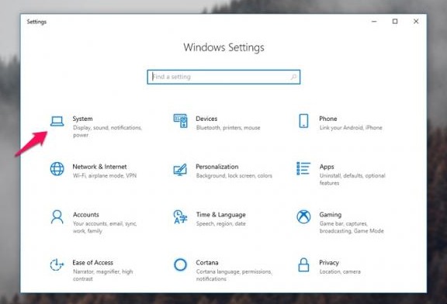Image resolution: width=447 pixels, height=304 pixels.
Task: Minimize the Settings window
Action: click(374, 22)
